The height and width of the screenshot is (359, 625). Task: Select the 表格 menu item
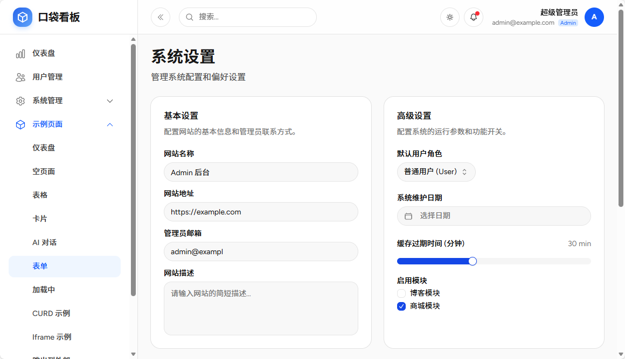point(40,195)
